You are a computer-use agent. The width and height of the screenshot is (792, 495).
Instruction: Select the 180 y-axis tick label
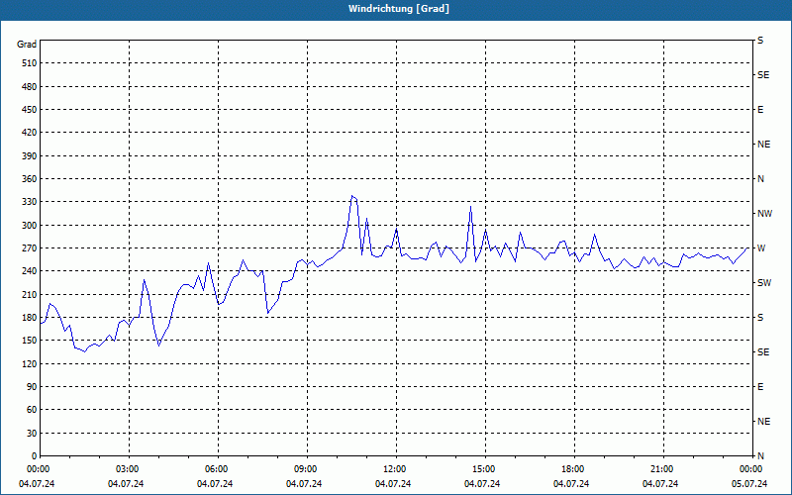tap(30, 318)
